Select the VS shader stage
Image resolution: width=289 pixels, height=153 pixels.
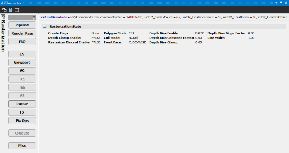coord(22,71)
